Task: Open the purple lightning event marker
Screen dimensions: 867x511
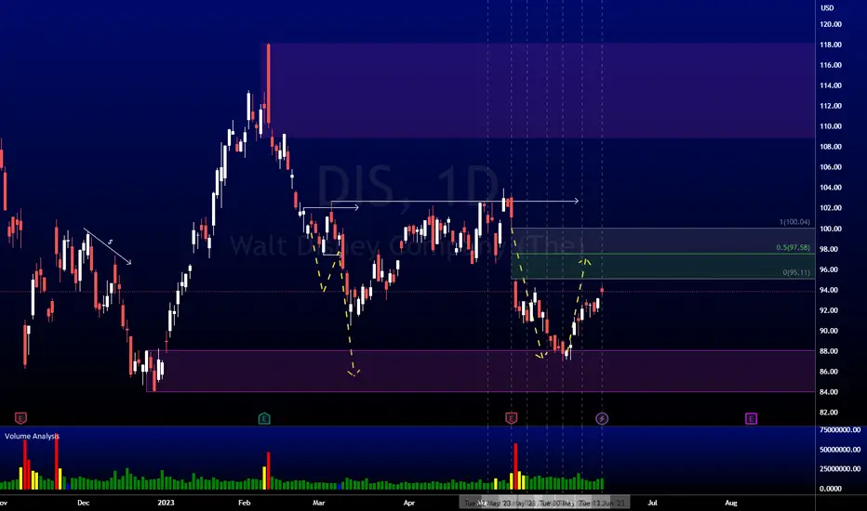Action: point(602,418)
